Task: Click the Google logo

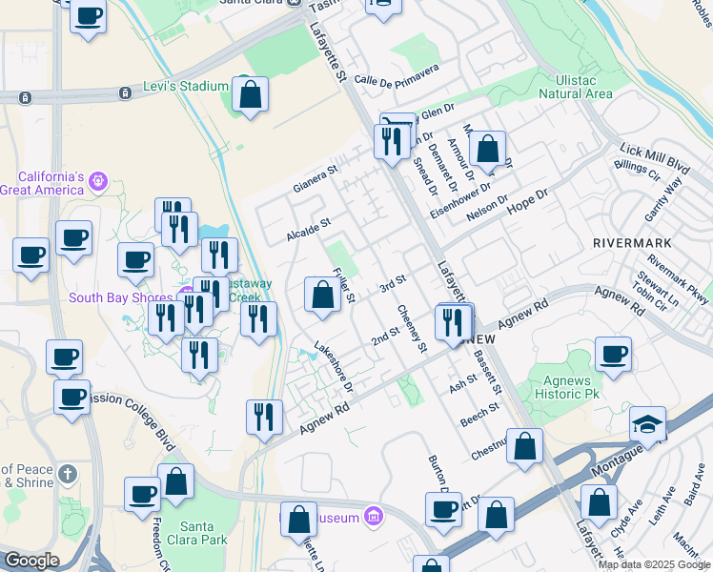Action: point(32,561)
